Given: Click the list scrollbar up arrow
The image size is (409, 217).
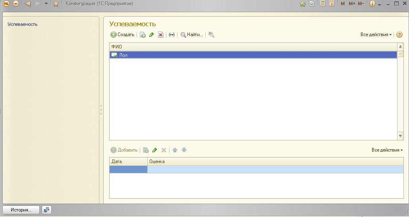Looking at the screenshot, I should (x=400, y=47).
